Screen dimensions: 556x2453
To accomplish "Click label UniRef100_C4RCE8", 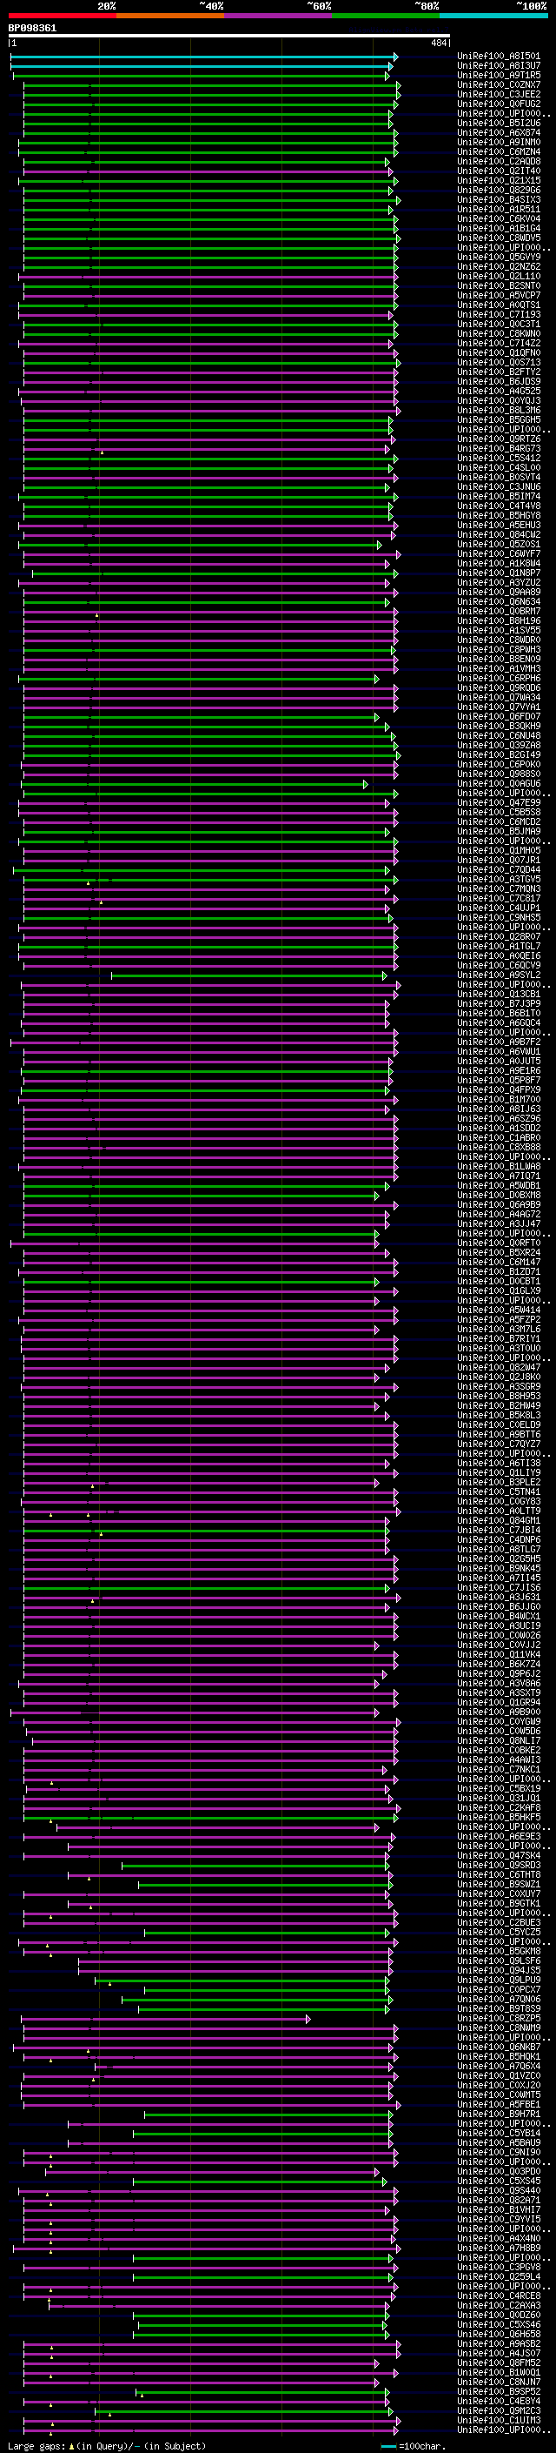I will (x=499, y=2295).
